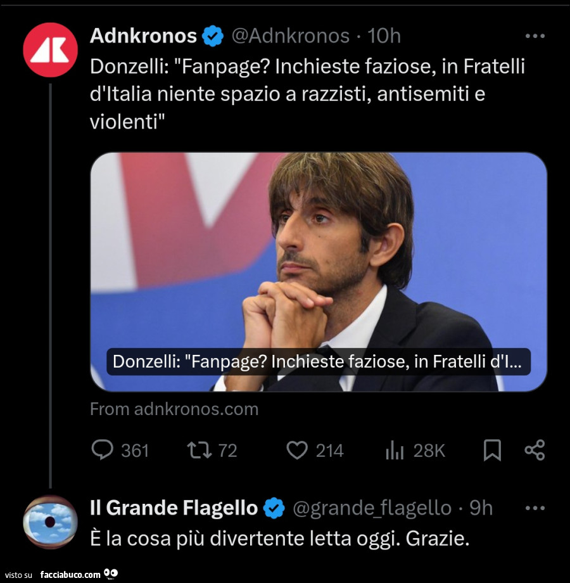
Task: Click the blue verified badge next to Adnkronos
Action: [212, 36]
